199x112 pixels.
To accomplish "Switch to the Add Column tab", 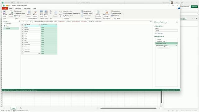I will click(27, 8).
